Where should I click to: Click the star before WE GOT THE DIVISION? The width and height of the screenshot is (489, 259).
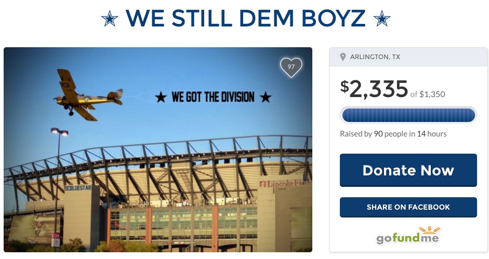pos(162,97)
